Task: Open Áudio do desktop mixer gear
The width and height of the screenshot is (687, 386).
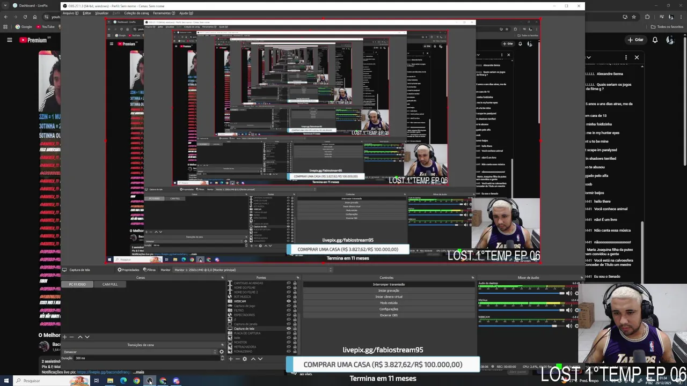Action: pyautogui.click(x=576, y=293)
